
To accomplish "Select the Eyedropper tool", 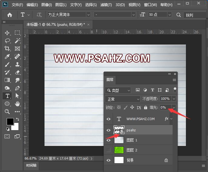I will pos(7,56).
